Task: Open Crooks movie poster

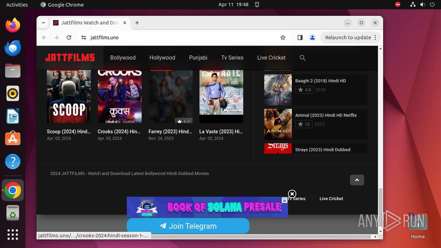Action: (120, 96)
